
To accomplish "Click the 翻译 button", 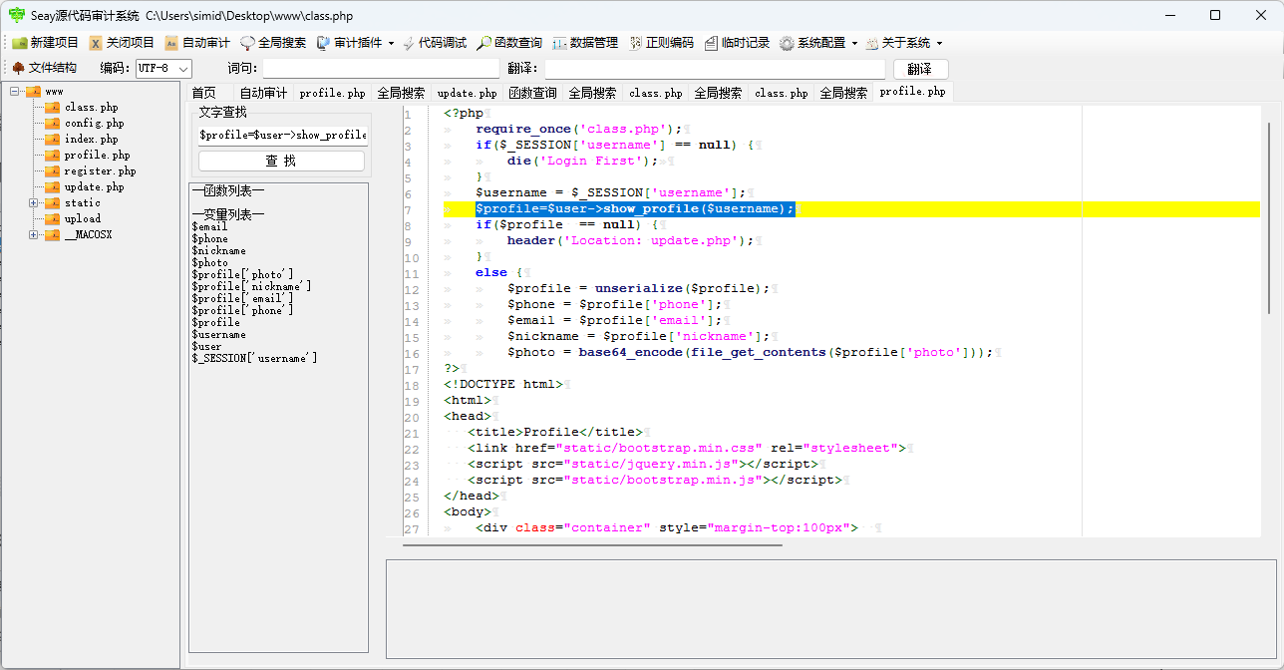I will coord(920,69).
